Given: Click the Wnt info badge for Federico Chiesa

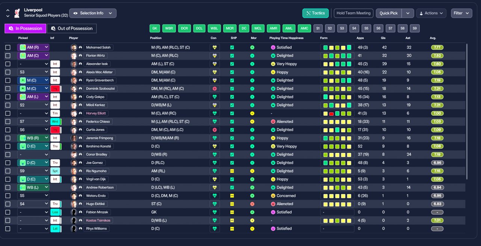Looking at the screenshot, I should coord(55,122).
